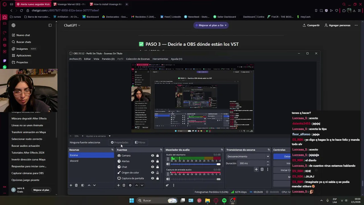Remove selected scene using trash icon in Escenas
Viewport: 364px width, 205px height.
pos(76,185)
